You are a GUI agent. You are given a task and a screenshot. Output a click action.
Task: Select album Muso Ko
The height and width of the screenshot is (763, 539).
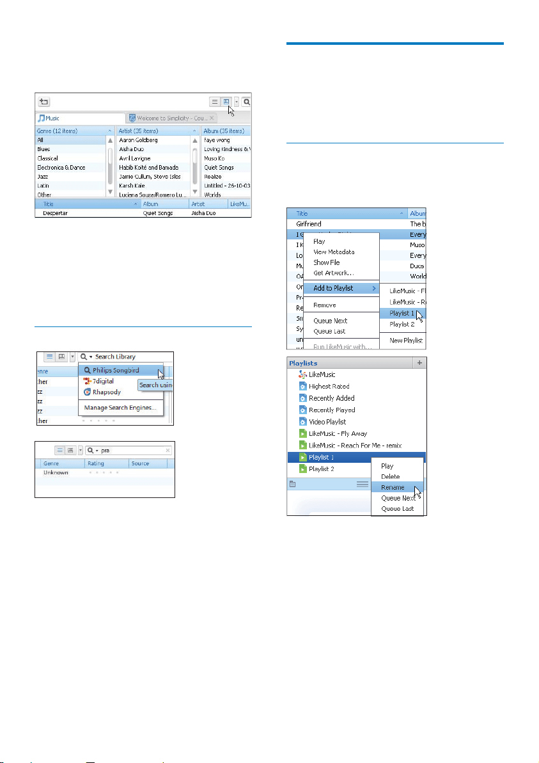point(226,159)
